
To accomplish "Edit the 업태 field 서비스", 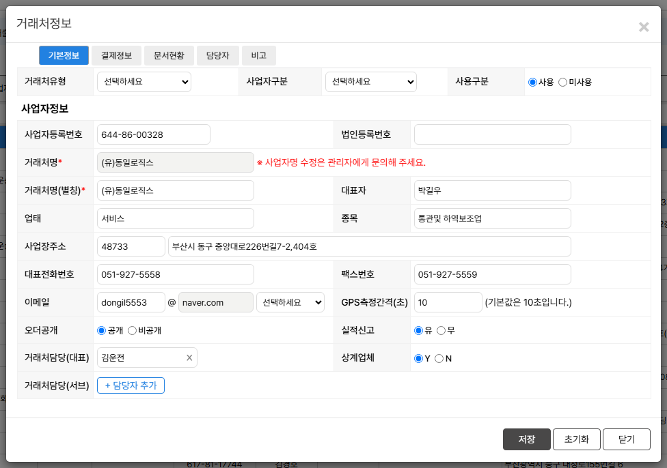I will [176, 219].
